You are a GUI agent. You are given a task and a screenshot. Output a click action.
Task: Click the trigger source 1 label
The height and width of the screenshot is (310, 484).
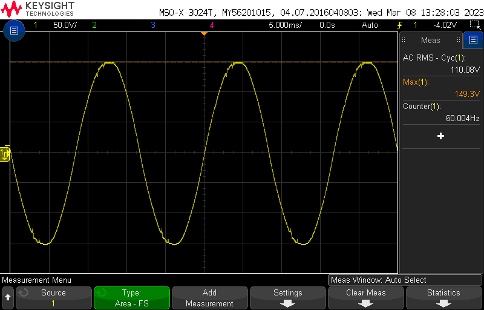(x=416, y=25)
